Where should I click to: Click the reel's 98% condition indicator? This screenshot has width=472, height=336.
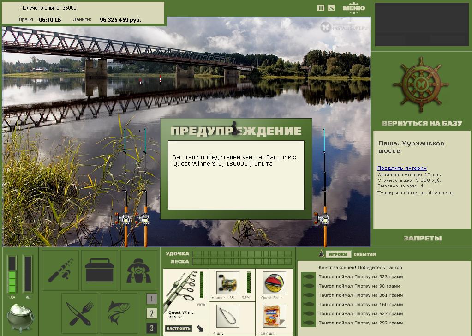[x=248, y=282]
